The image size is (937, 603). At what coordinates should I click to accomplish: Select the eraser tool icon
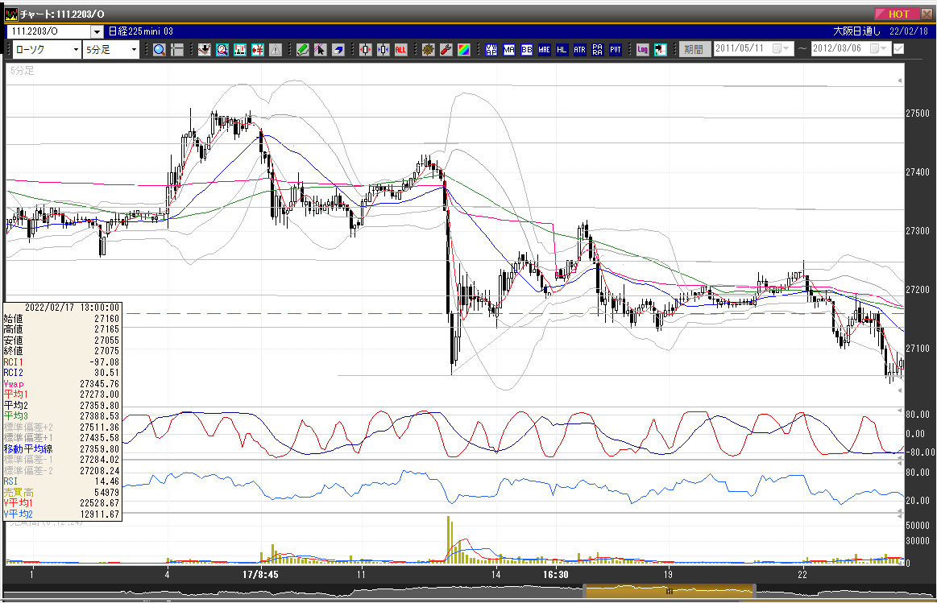[x=338, y=50]
